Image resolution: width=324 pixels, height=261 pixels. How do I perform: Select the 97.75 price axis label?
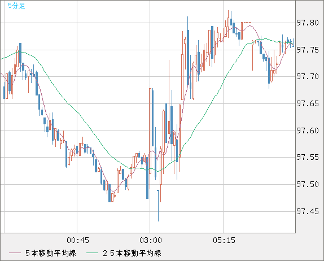(308, 50)
